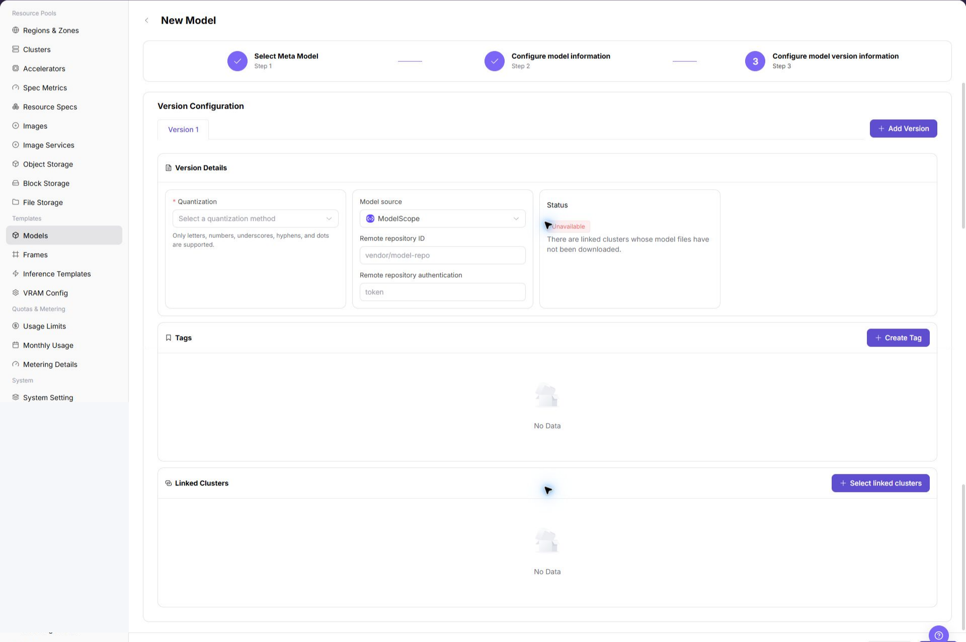Viewport: 966px width, 642px height.
Task: Click the Clusters sidebar icon
Action: (16, 49)
